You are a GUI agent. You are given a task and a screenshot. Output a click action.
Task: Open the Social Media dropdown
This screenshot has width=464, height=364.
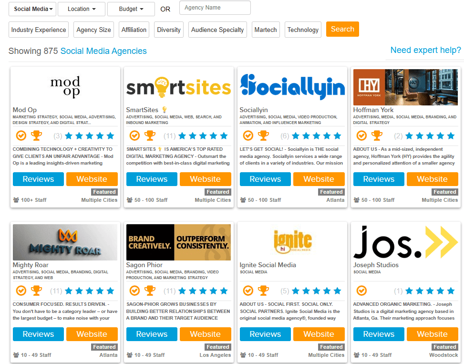click(32, 9)
